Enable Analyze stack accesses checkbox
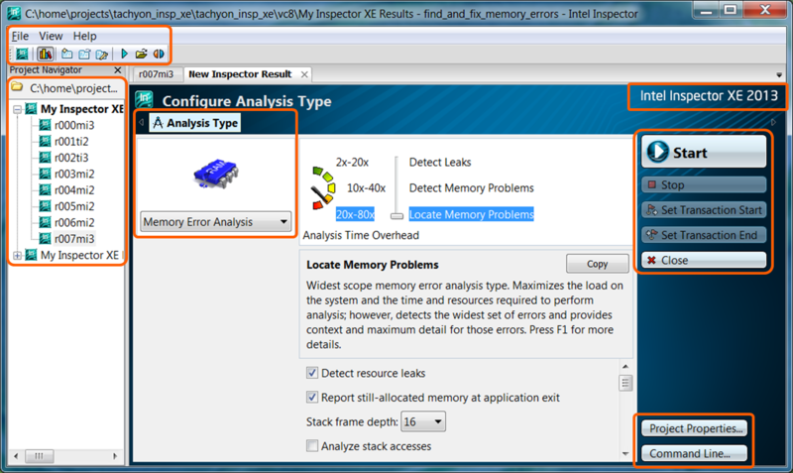 312,445
